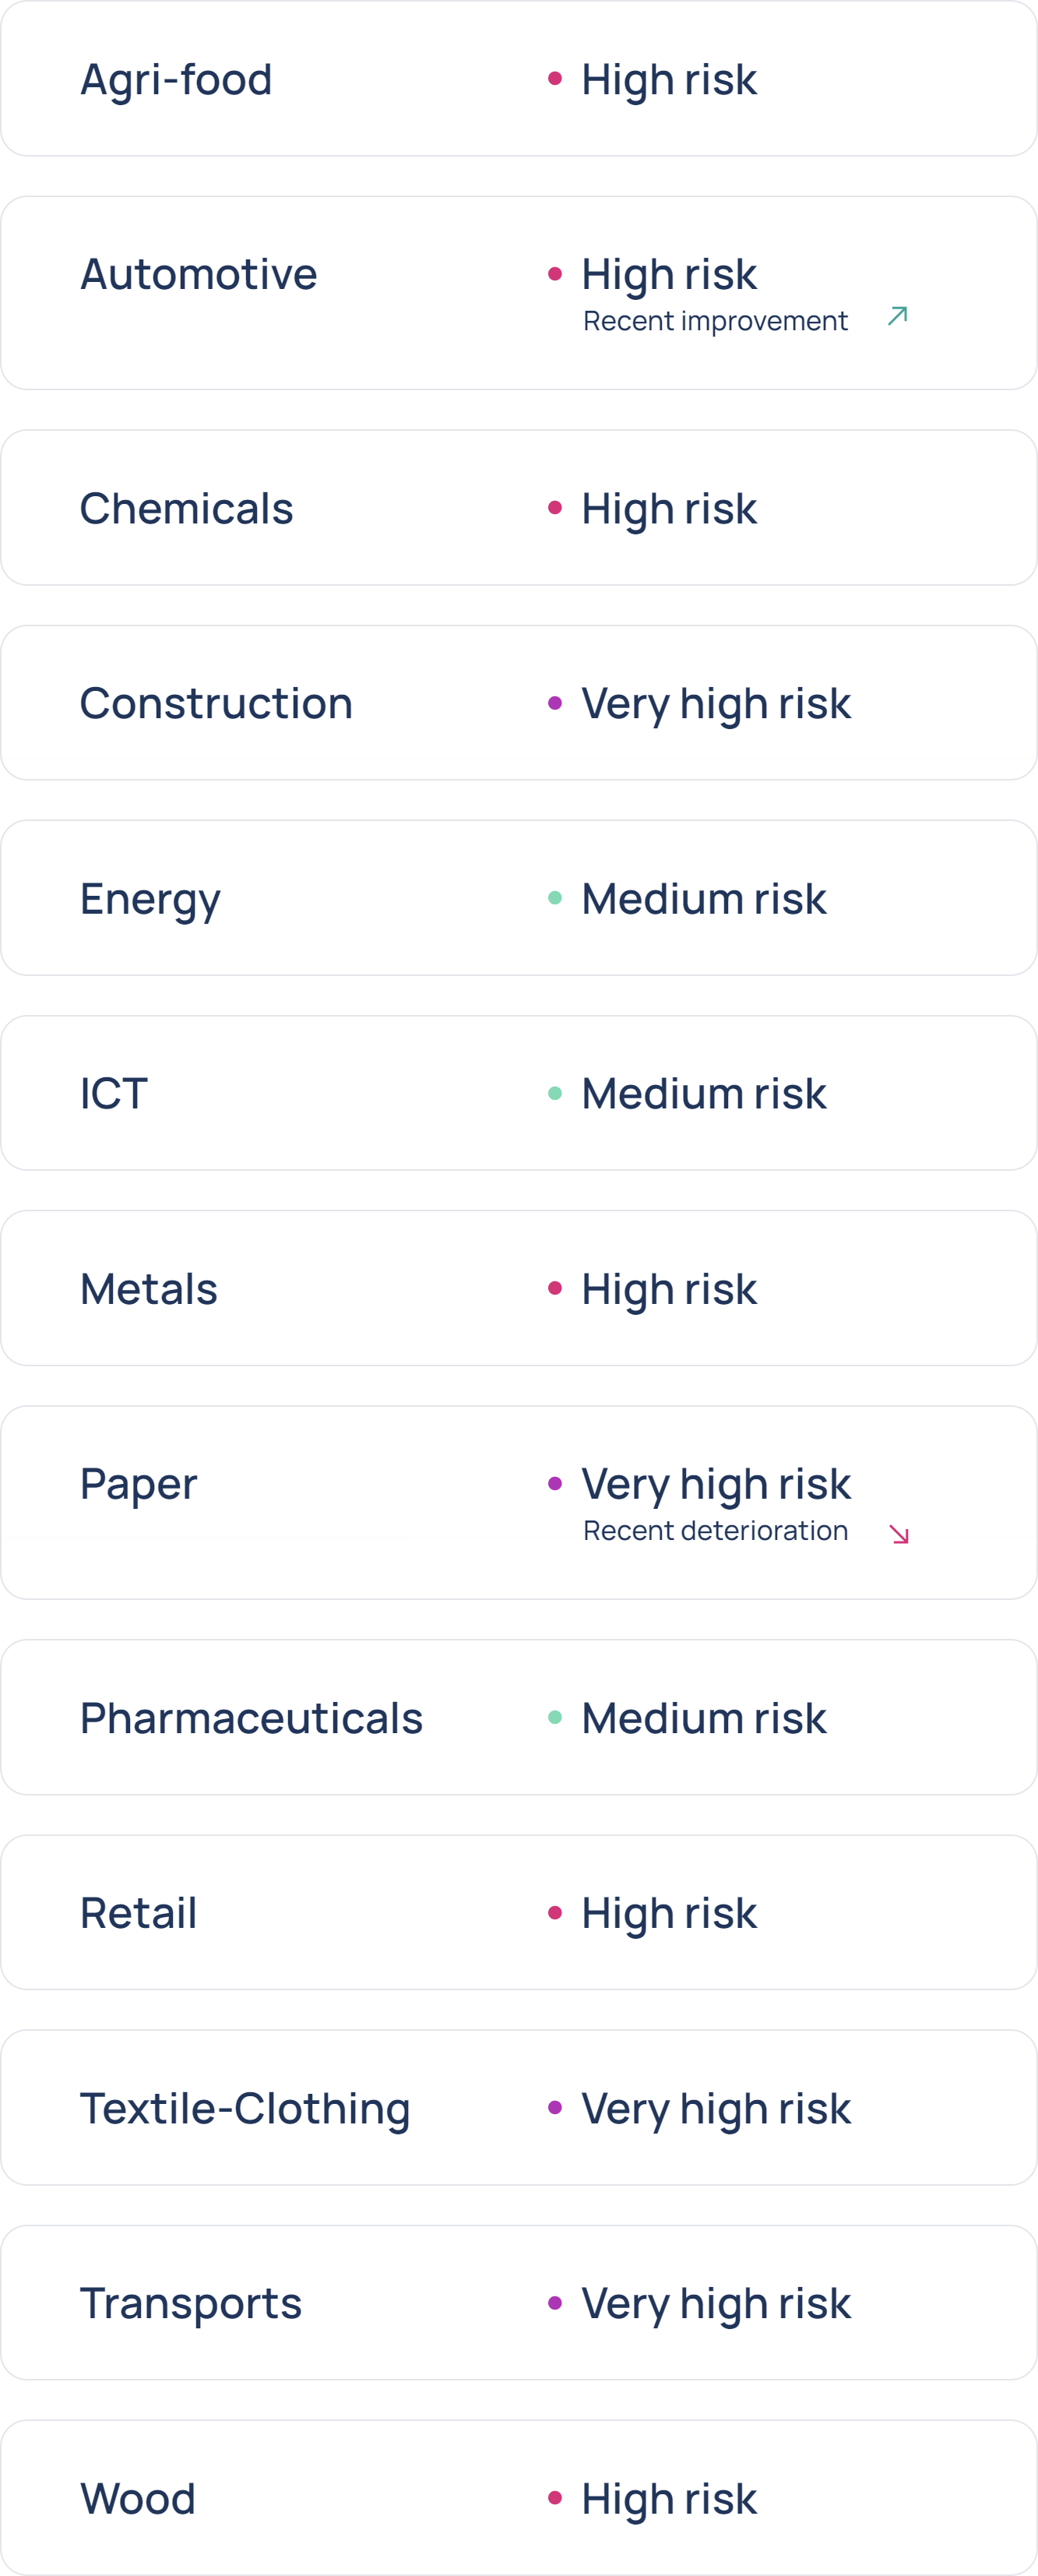Click the Metals "High risk" label
1038x2576 pixels.
(x=669, y=1288)
